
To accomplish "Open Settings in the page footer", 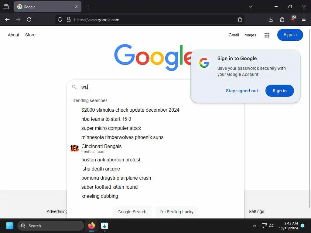I will [x=256, y=211].
